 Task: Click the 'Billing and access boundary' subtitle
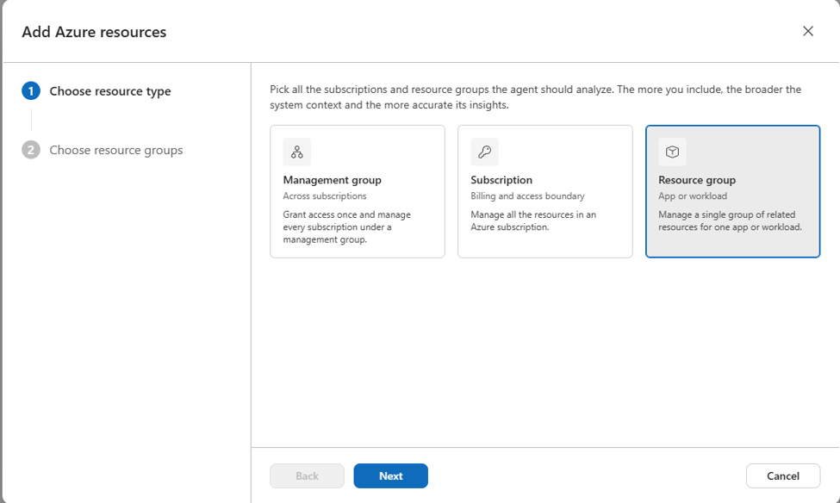527,196
